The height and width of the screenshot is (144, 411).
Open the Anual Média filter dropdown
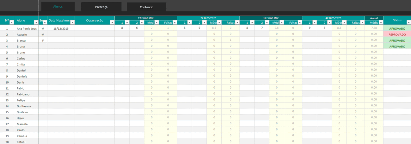pyautogui.click(x=380, y=22)
